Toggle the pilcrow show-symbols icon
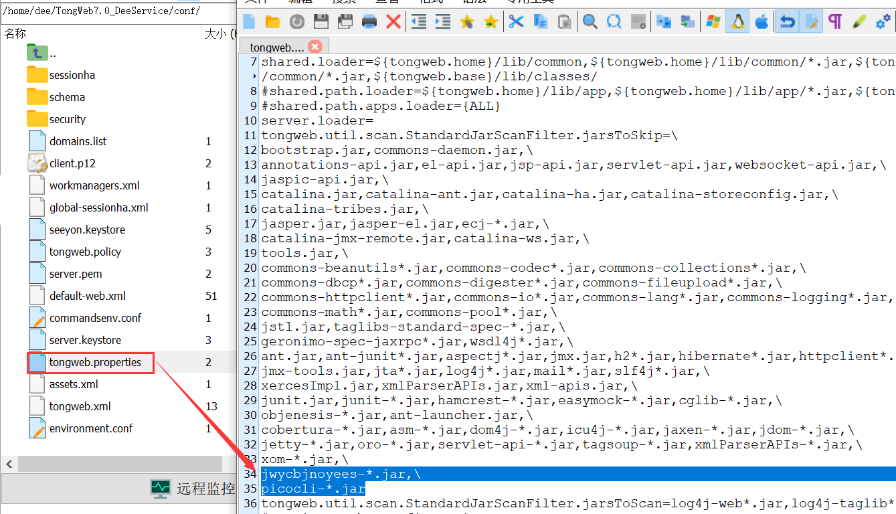The width and height of the screenshot is (896, 514). (835, 22)
